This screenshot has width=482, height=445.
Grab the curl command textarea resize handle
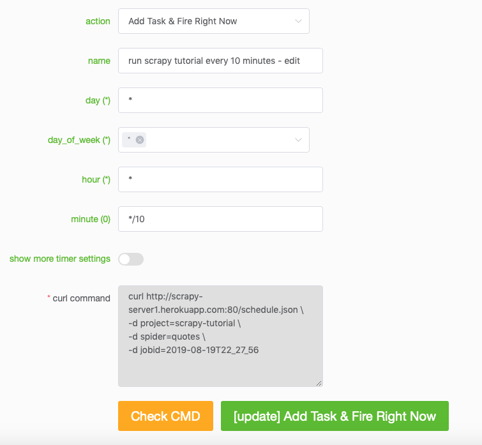(x=319, y=383)
